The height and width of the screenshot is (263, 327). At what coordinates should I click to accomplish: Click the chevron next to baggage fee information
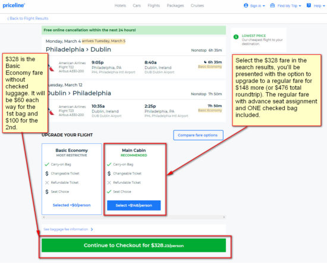(92, 230)
